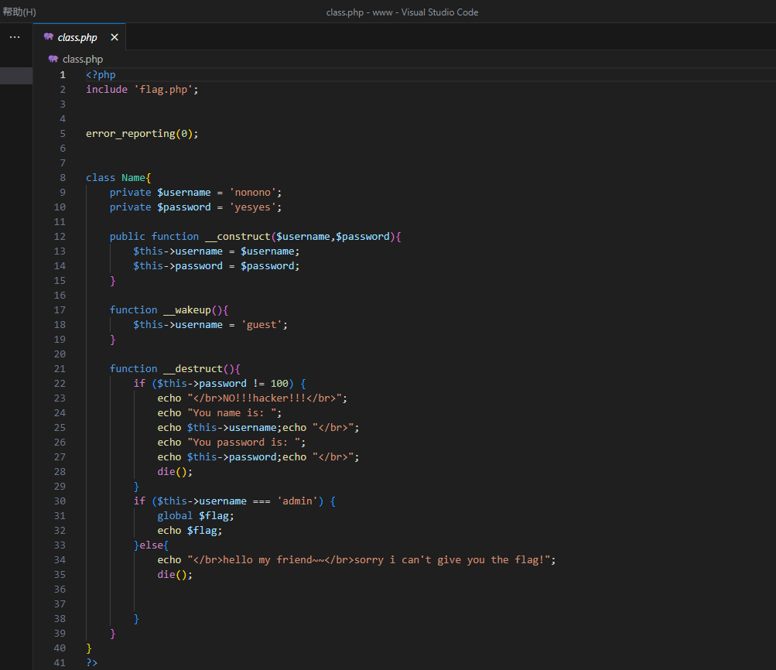Click '$this->password = $password;' assignment

217,265
